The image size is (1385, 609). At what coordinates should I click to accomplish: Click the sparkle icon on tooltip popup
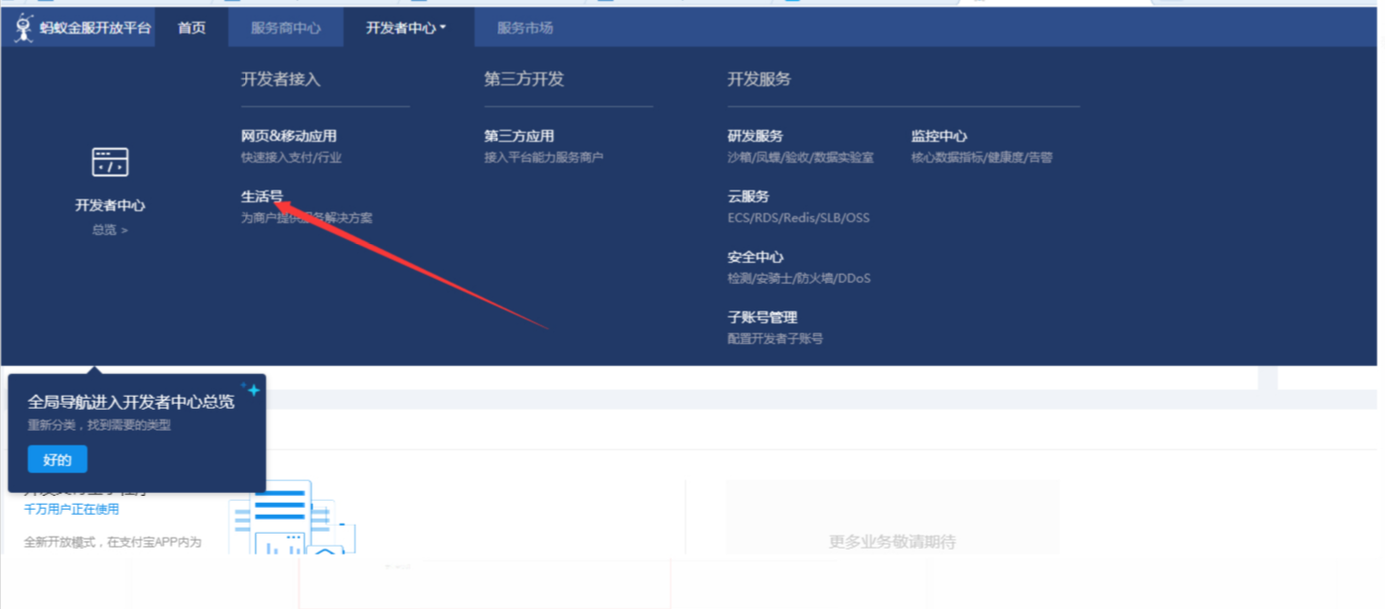point(251,390)
